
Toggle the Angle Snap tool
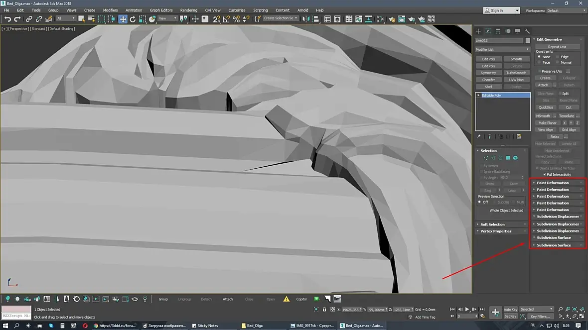(226, 19)
